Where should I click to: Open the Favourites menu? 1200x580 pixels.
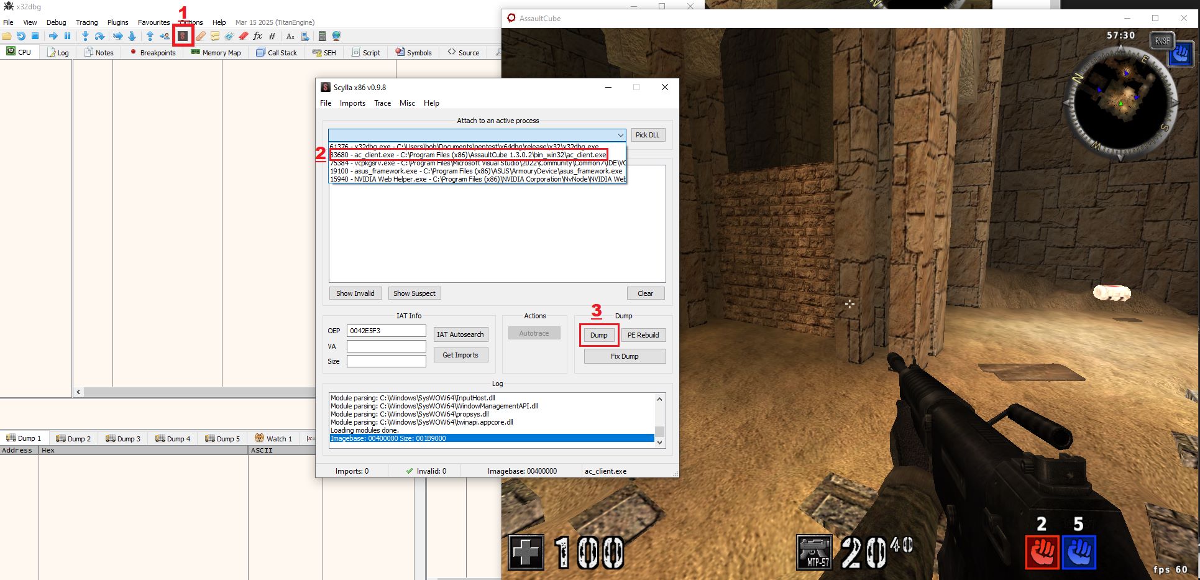pyautogui.click(x=153, y=22)
